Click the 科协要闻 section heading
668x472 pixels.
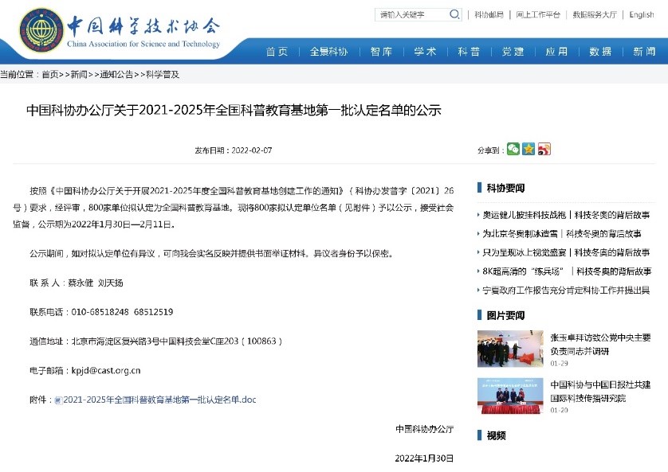coord(505,188)
